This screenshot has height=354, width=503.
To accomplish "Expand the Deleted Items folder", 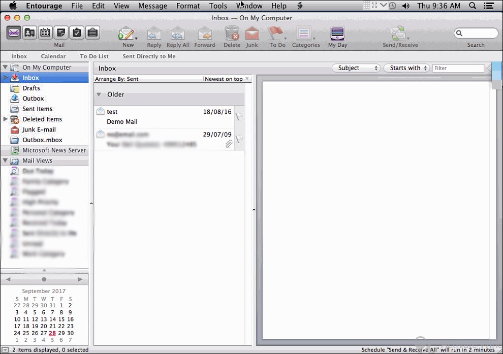I will coord(6,119).
